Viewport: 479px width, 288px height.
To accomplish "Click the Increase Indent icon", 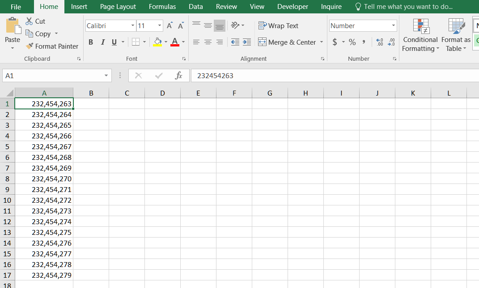I will [247, 42].
